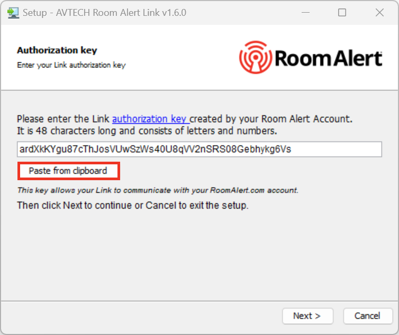Close the Room Alert Link setup window
399x335 pixels.
(x=378, y=12)
